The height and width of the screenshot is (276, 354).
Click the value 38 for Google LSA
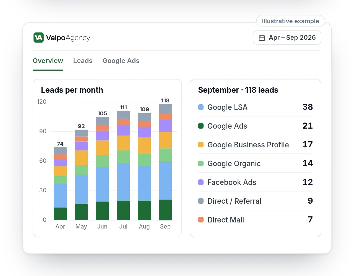[x=308, y=107]
